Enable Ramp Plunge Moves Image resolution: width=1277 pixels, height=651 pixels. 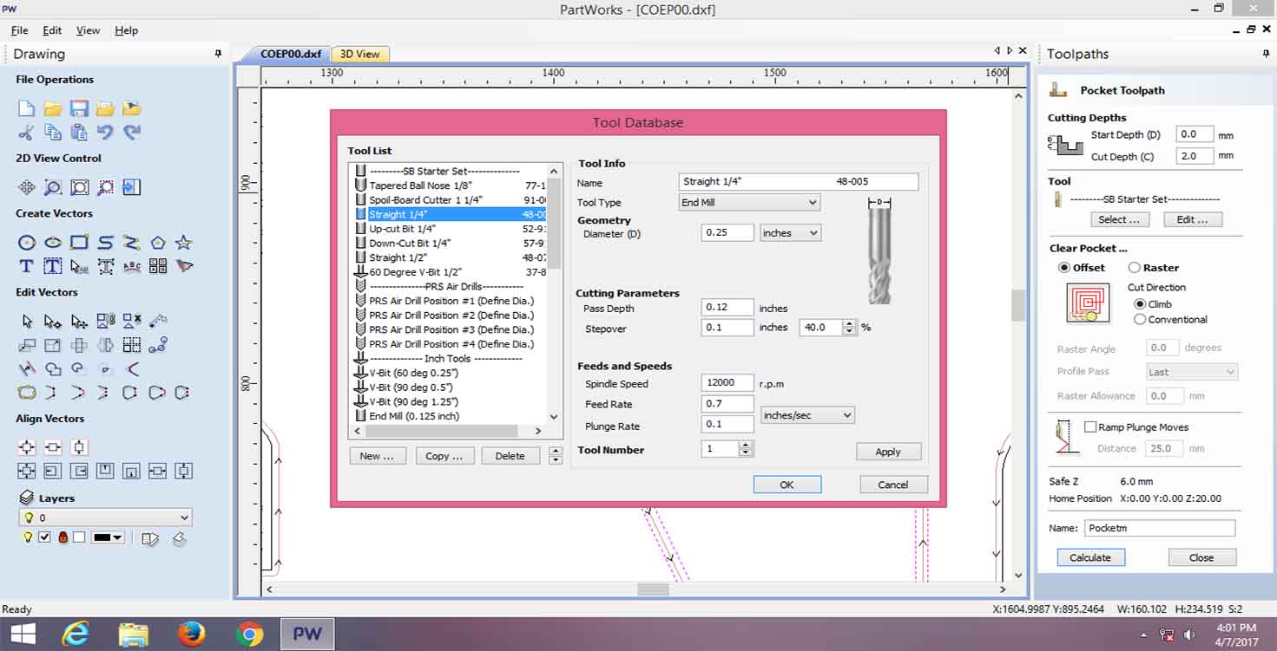1090,427
